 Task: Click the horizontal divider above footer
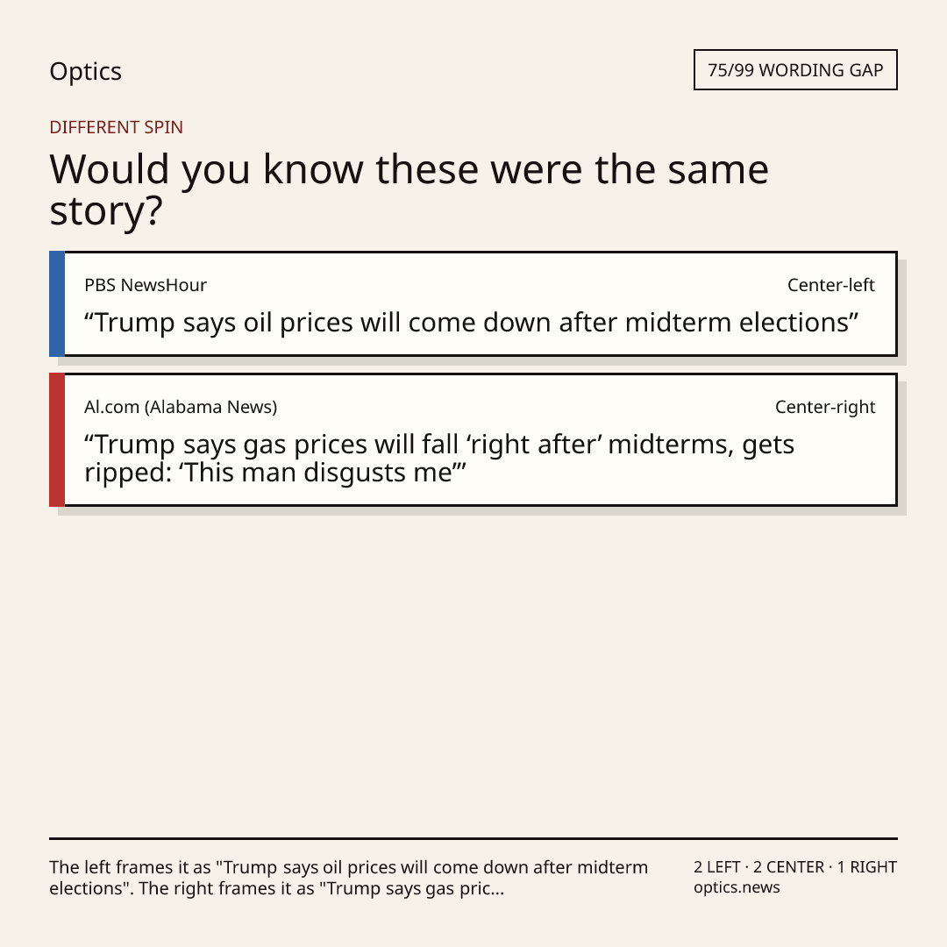click(x=473, y=838)
